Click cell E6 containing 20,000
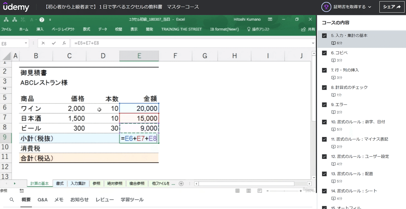This screenshot has width=406, height=209. click(139, 109)
